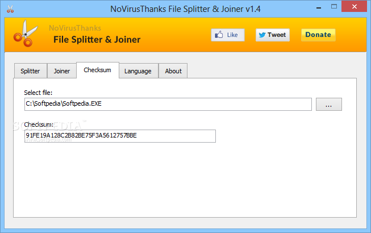Viewport: 371px width, 233px height.
Task: Click the scissors app icon in title bar
Action: point(10,9)
